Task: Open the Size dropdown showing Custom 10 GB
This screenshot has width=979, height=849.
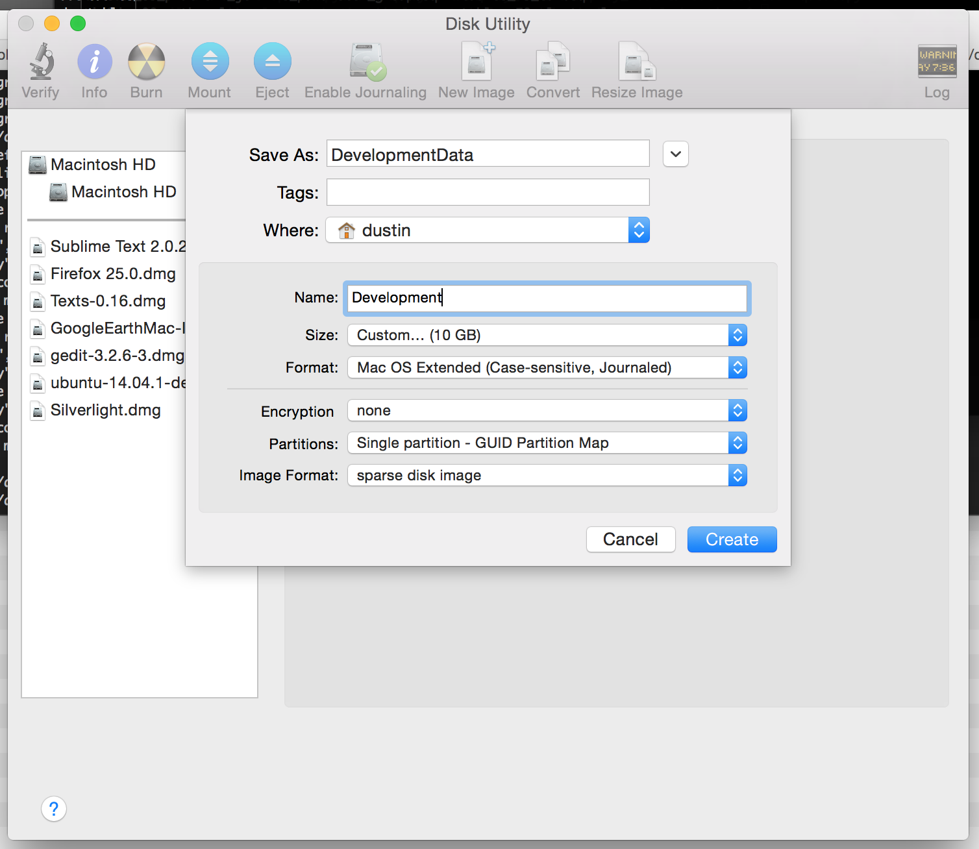Action: point(547,336)
